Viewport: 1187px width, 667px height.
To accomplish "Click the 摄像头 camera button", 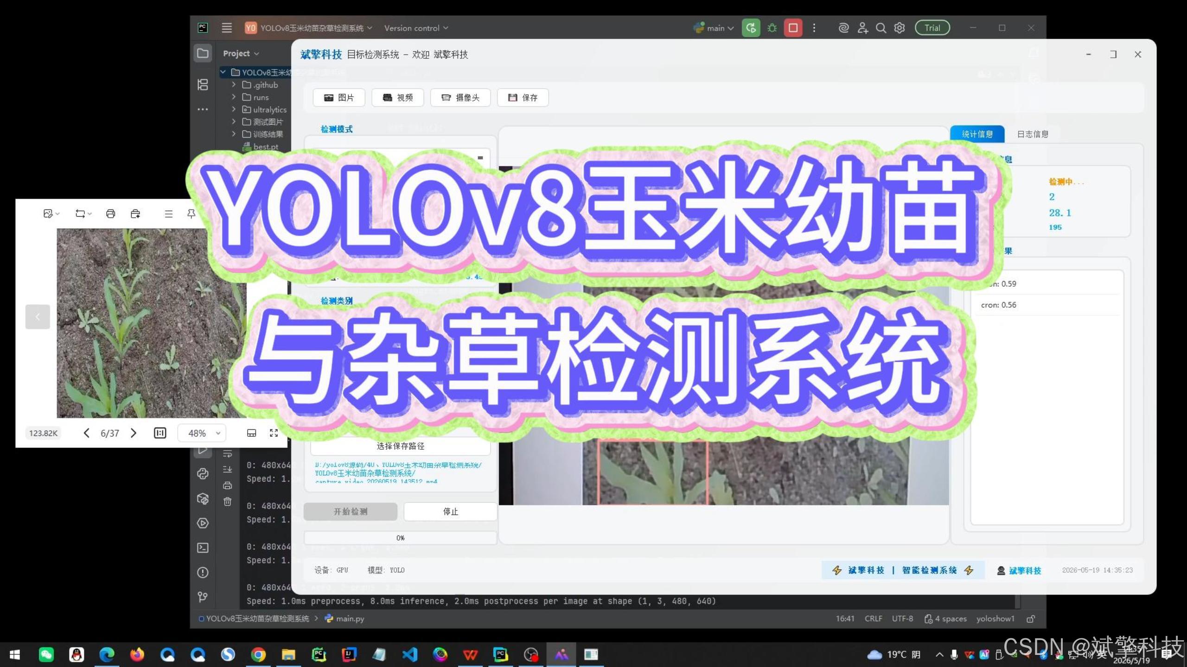I will pyautogui.click(x=460, y=97).
